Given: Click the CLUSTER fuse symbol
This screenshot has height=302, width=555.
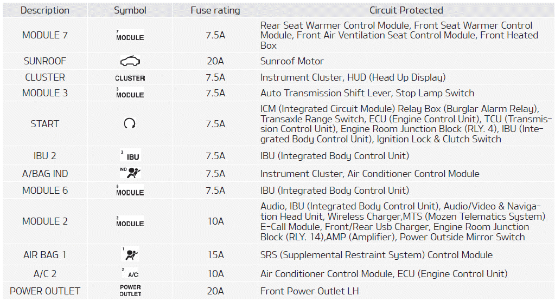Looking at the screenshot, I should pos(130,77).
